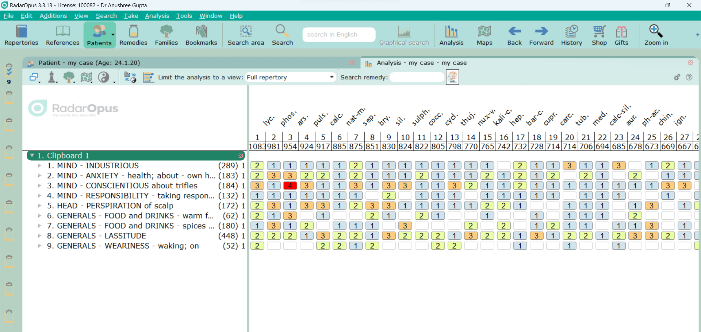Expand MIND - CONSCIENTIOUS about trifles rubric
The height and width of the screenshot is (332, 701).
pyautogui.click(x=39, y=185)
